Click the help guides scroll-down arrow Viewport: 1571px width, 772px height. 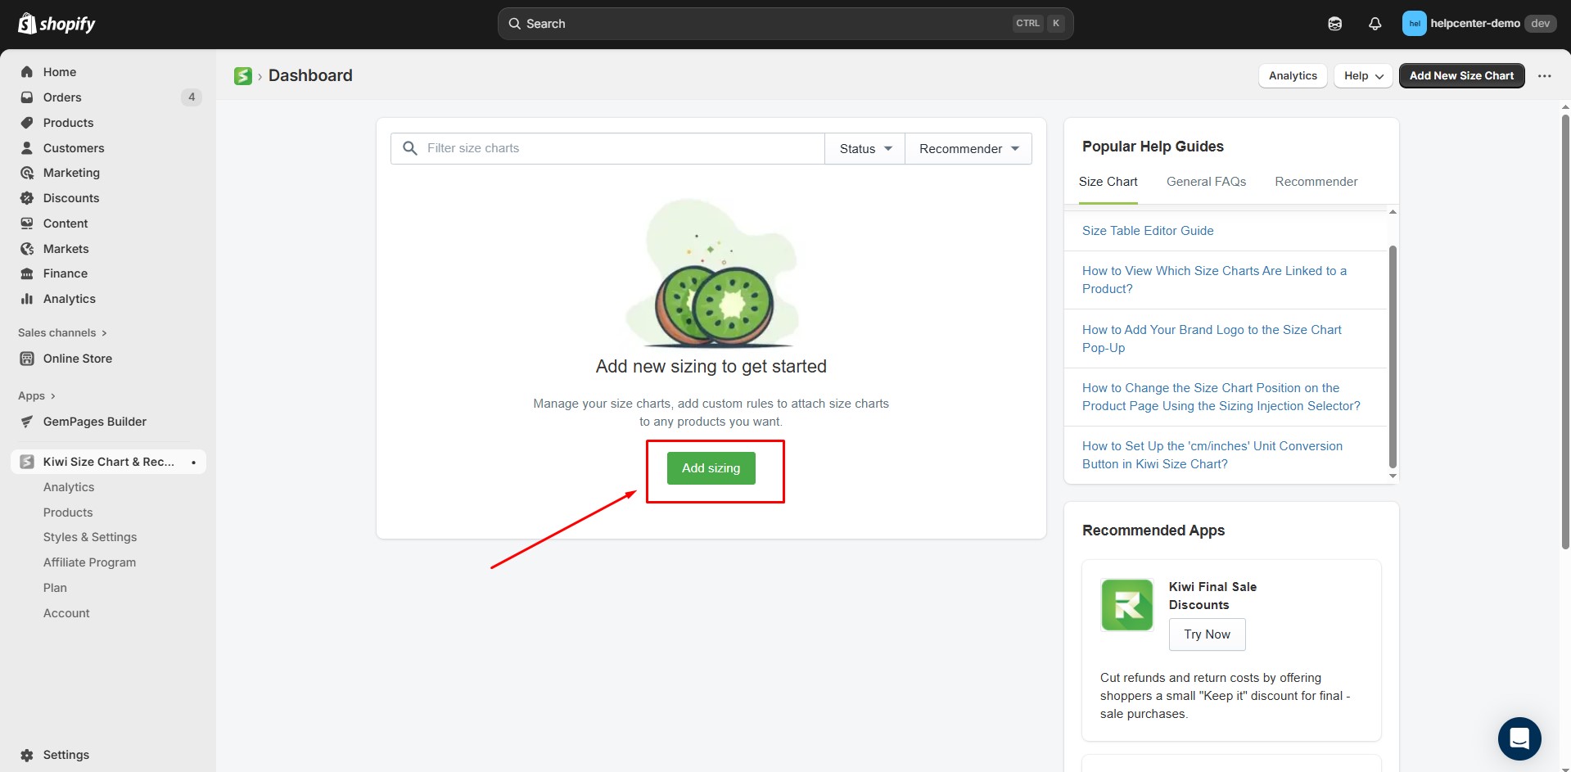1393,476
